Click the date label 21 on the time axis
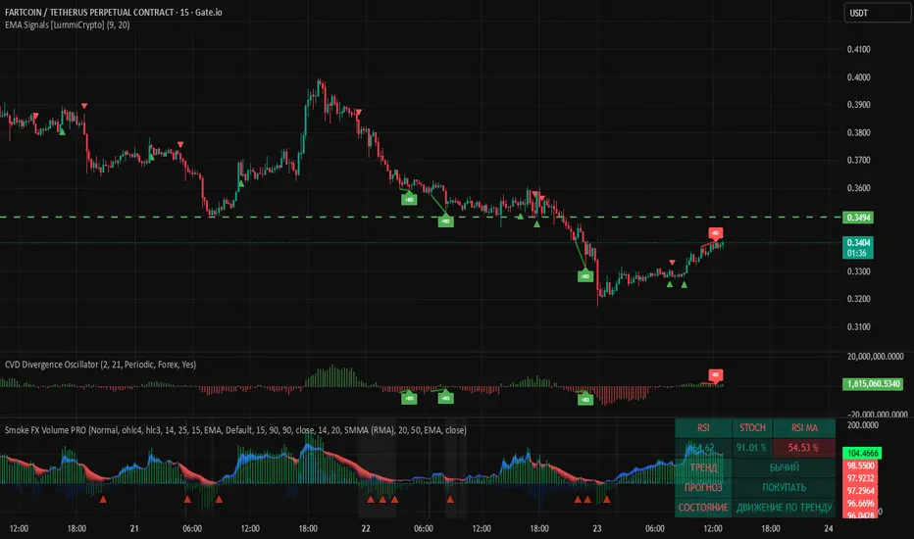 click(134, 528)
